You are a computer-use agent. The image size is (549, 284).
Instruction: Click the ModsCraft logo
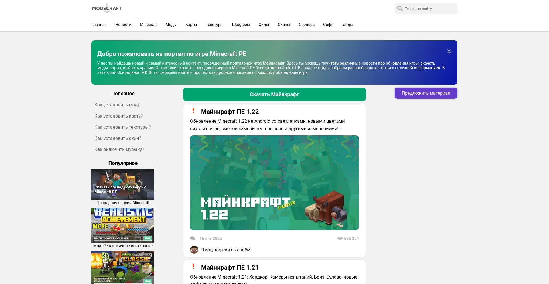(107, 8)
